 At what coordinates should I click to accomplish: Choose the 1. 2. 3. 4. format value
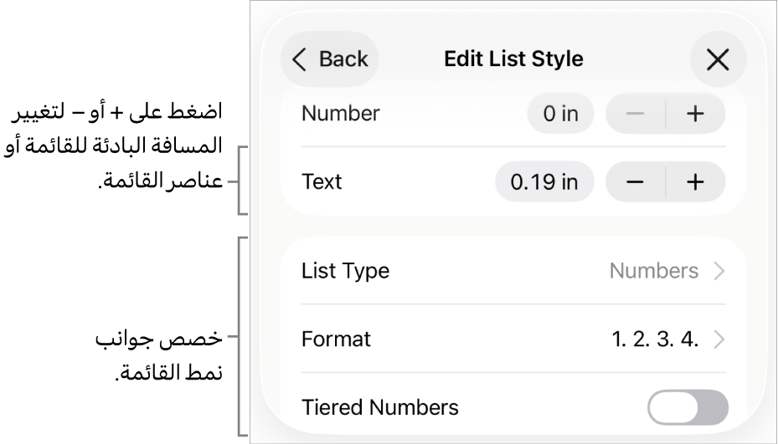(655, 339)
